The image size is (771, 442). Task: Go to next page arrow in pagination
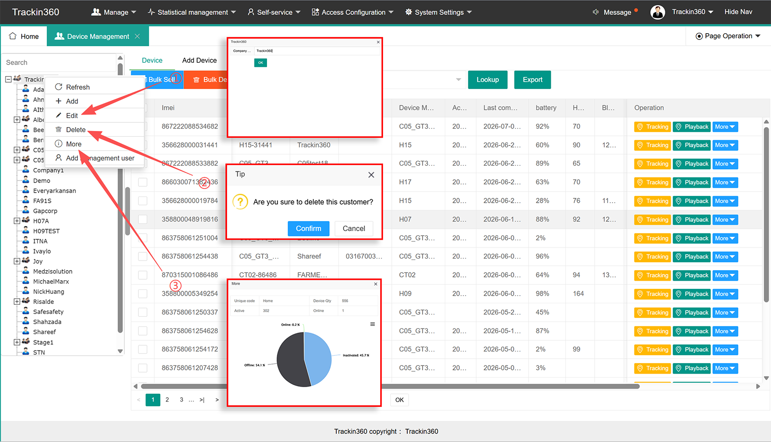217,400
